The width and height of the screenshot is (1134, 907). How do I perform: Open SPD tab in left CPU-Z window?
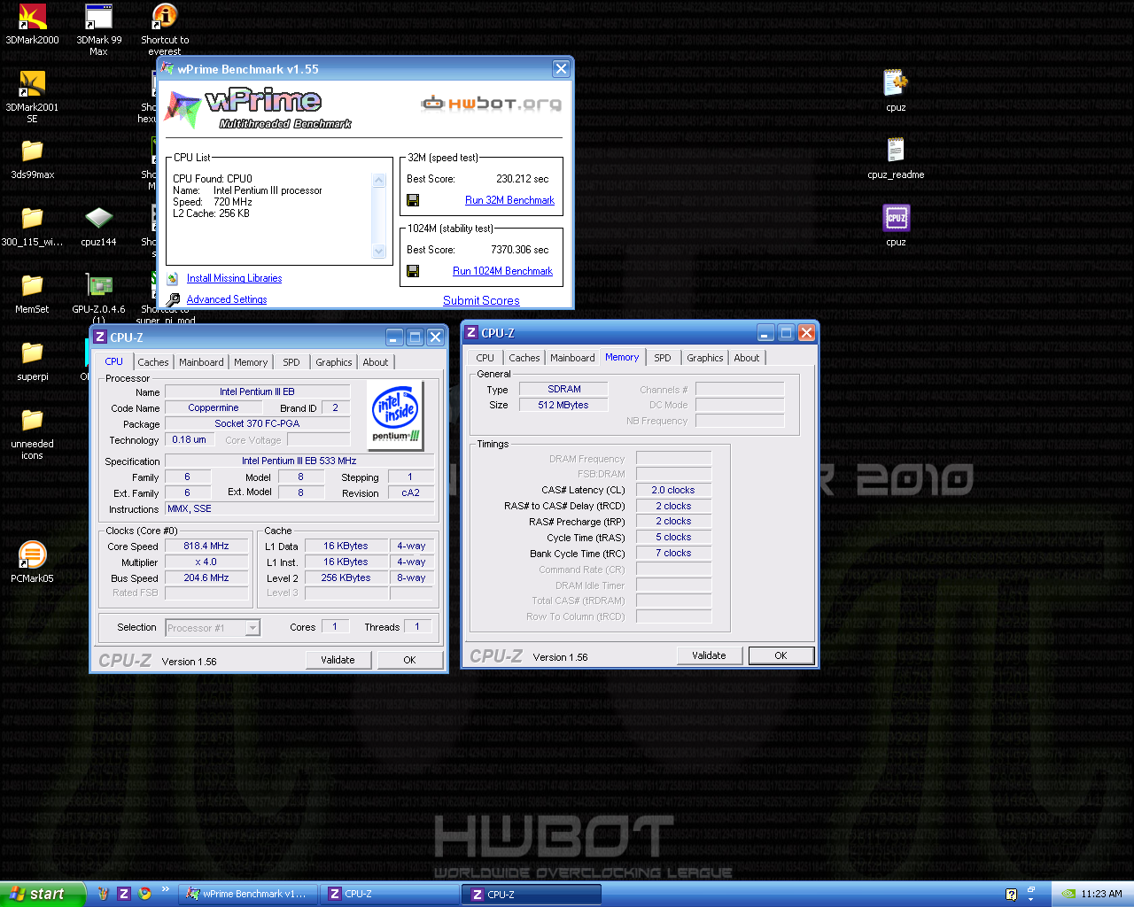291,362
